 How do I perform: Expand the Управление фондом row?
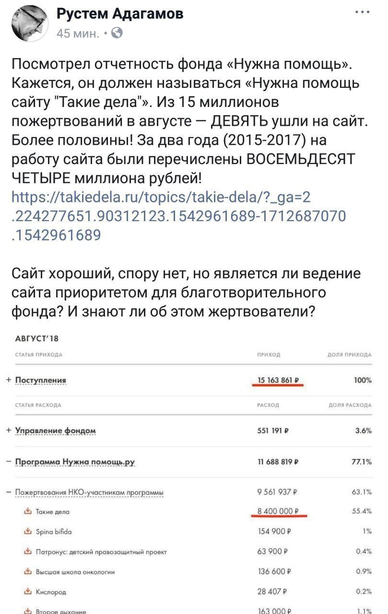tap(9, 430)
